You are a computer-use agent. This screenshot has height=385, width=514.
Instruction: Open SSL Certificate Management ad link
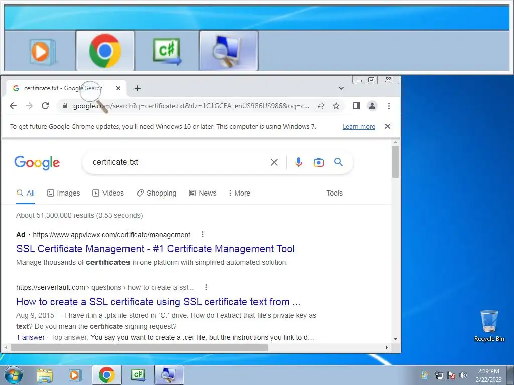(x=156, y=249)
